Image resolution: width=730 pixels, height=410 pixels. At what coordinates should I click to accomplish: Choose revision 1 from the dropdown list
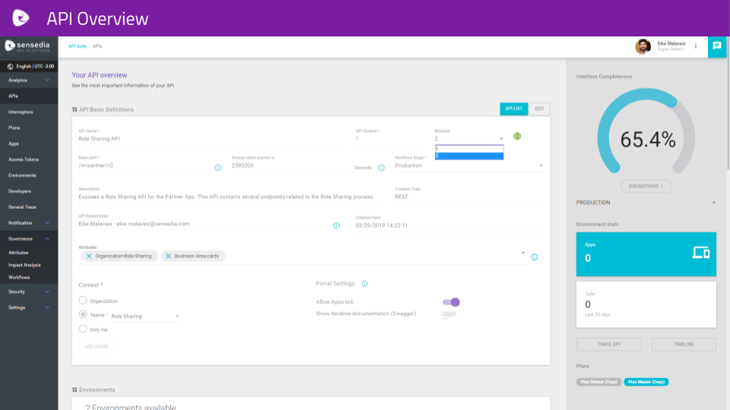[x=469, y=149]
